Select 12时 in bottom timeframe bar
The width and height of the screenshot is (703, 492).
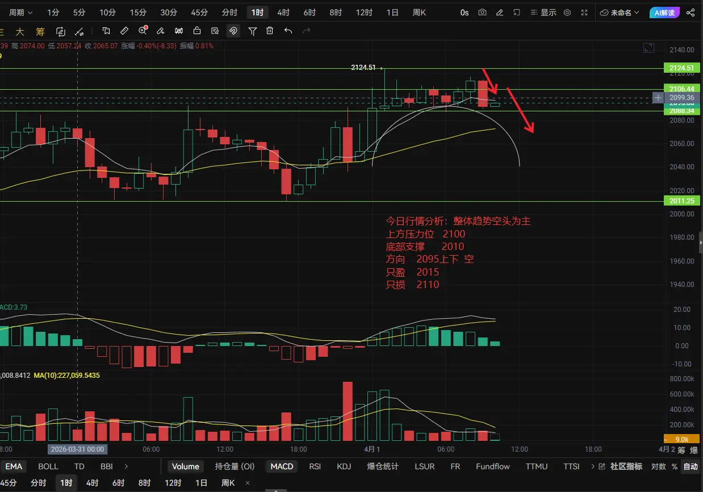173,483
